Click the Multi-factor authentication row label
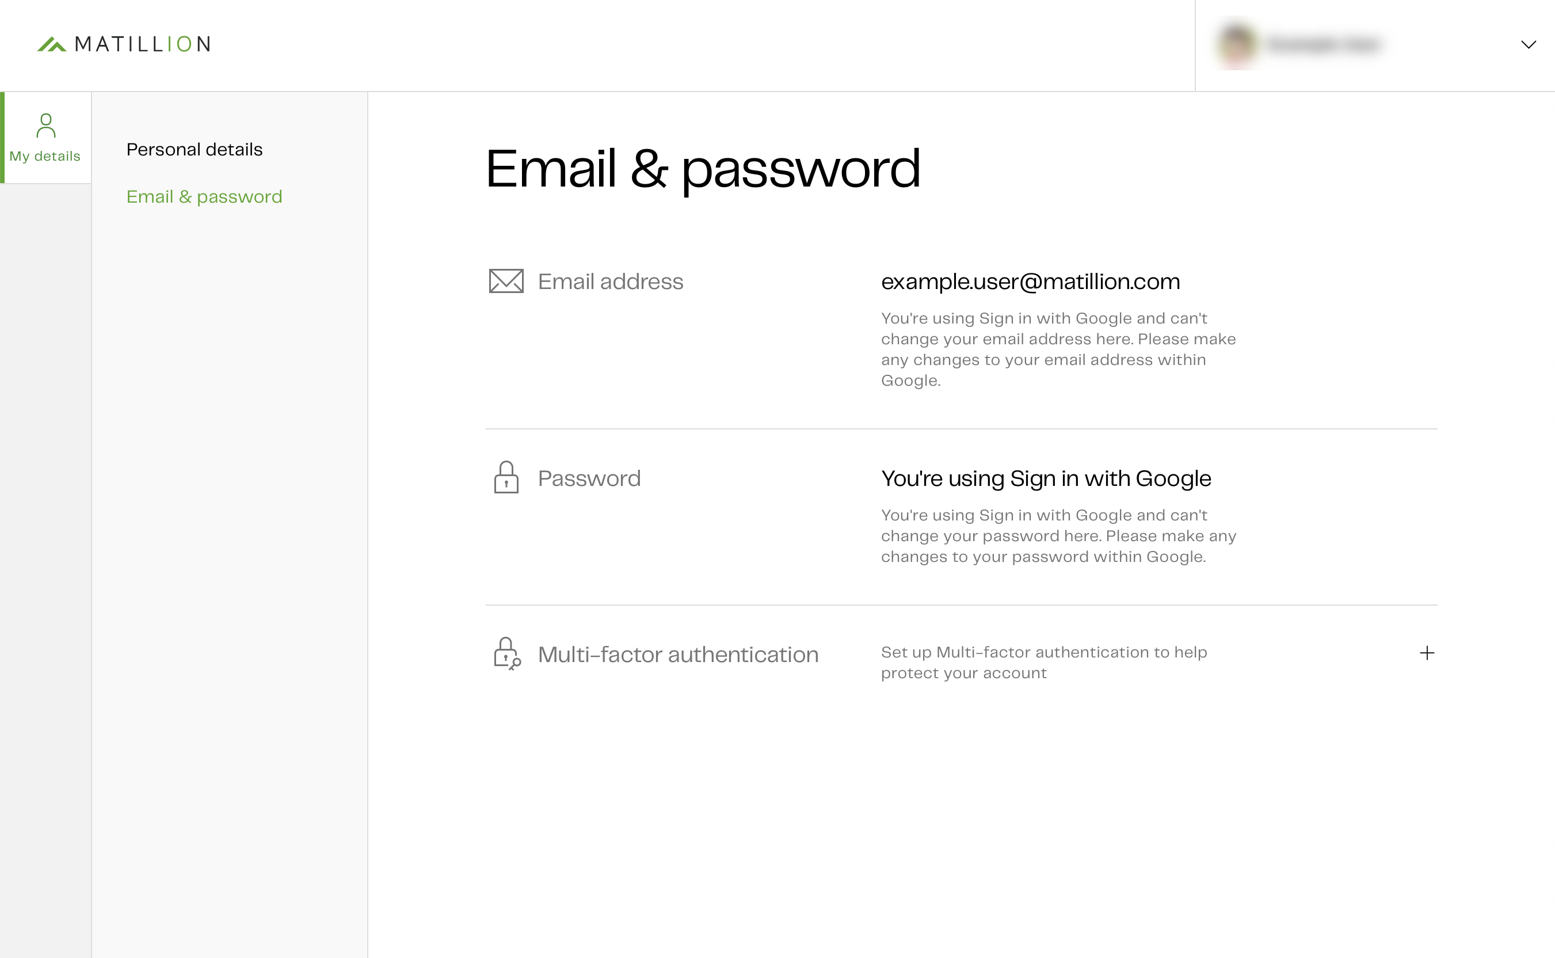Viewport: 1555px width, 958px height. pos(678,655)
